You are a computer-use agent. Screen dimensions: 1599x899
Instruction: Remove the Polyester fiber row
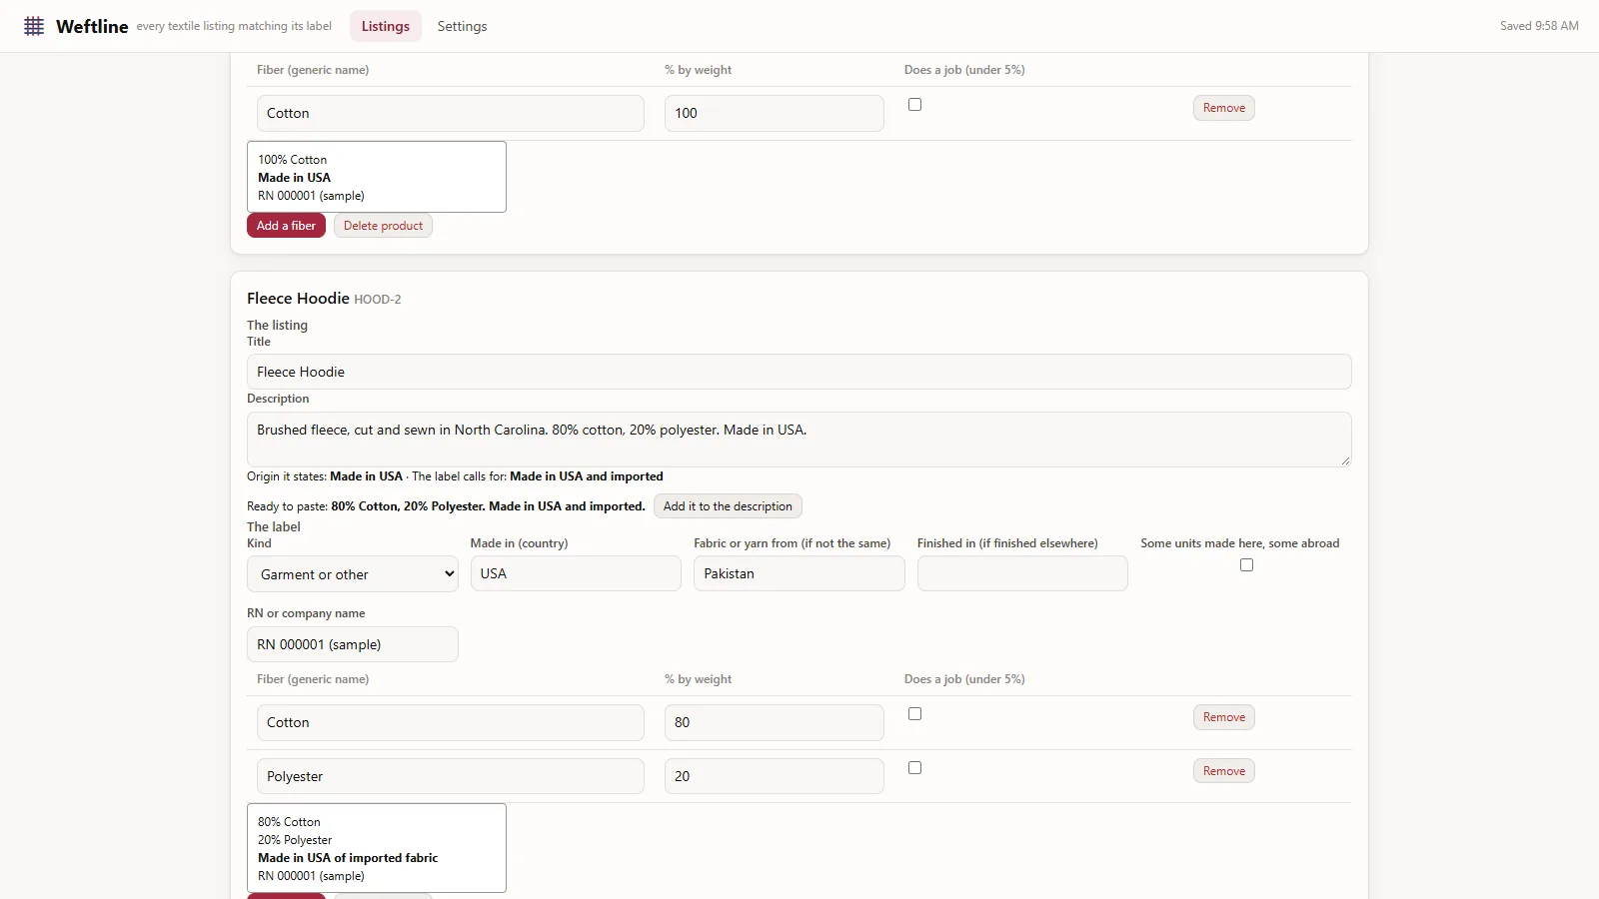[x=1223, y=771]
